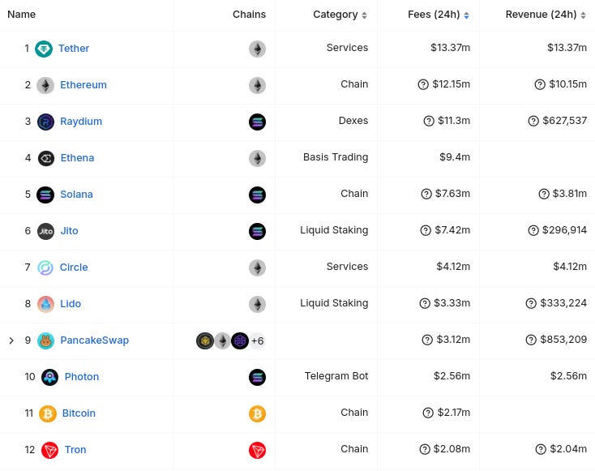This screenshot has width=595, height=471.
Task: Click the '$333,224' revenue value
Action: 563,303
